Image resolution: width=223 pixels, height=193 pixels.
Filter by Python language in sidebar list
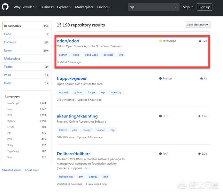26,121
